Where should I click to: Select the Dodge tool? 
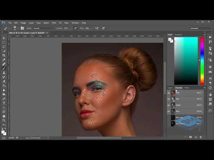pos(4,94)
